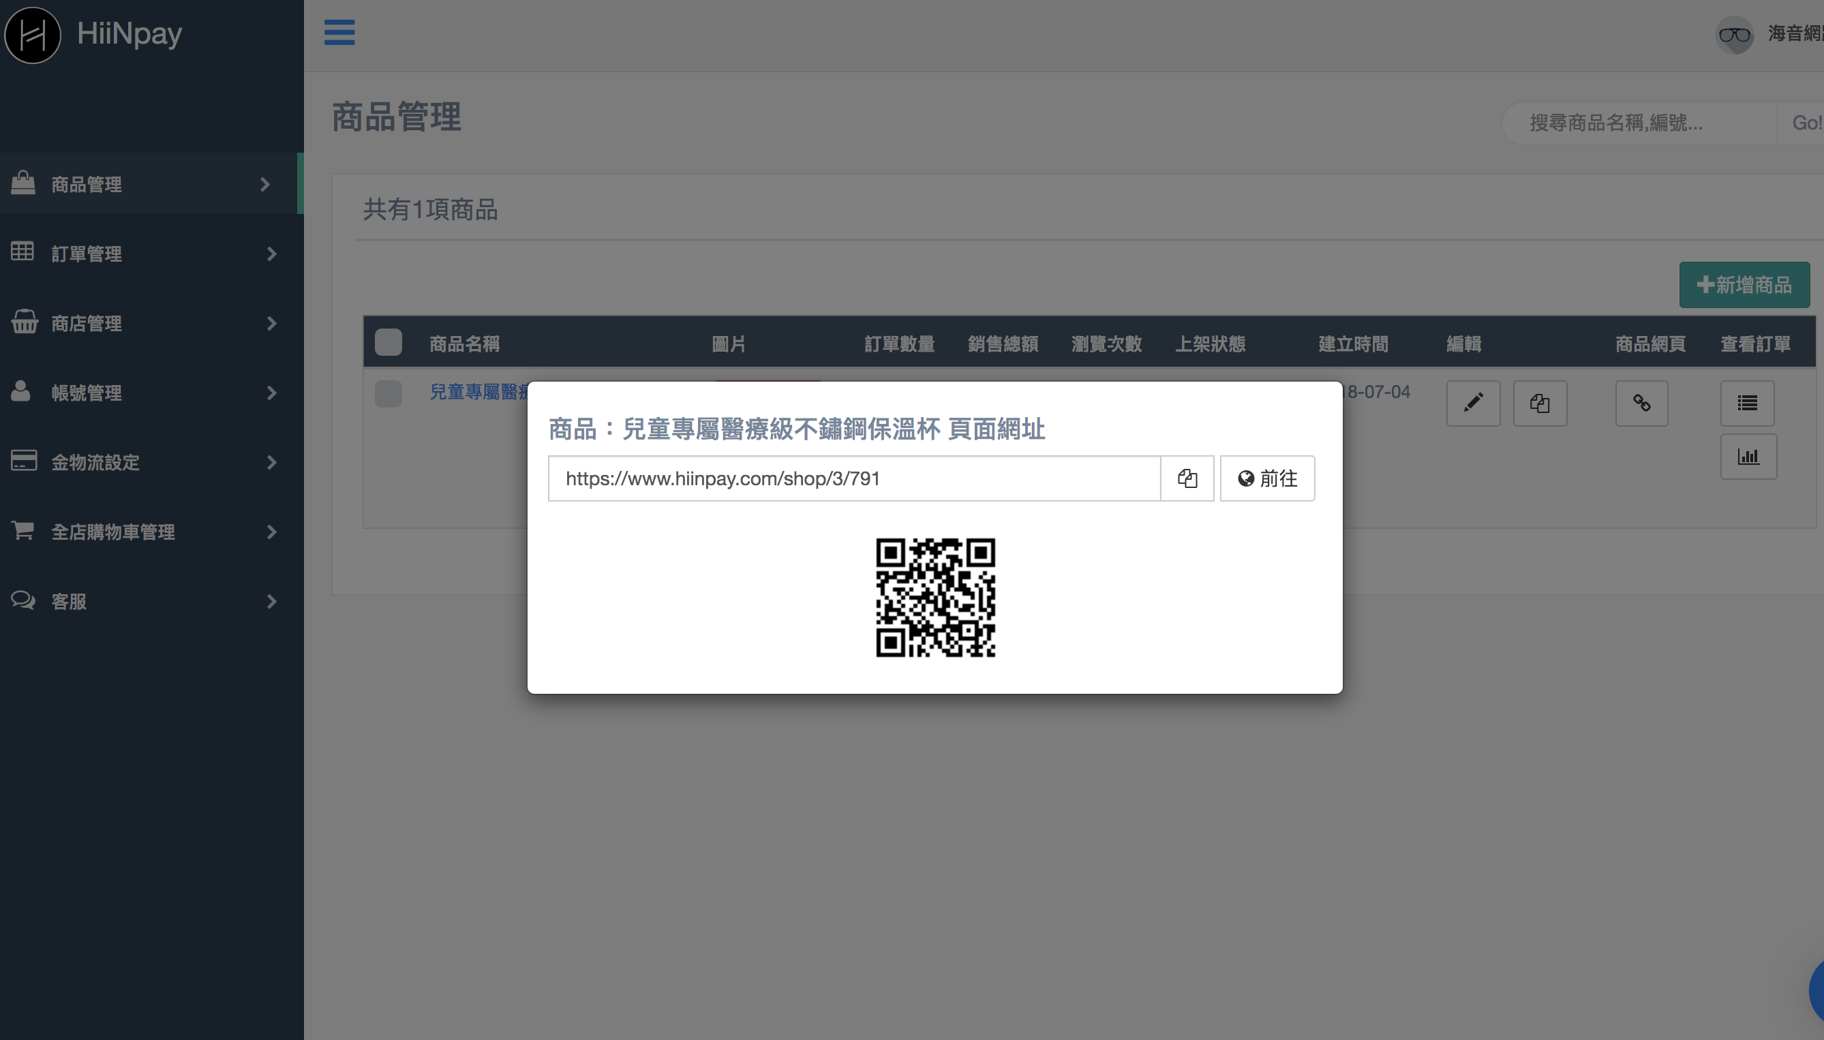The height and width of the screenshot is (1040, 1824).
Task: Click the table grid icon for 訂單管理
Action: point(22,251)
